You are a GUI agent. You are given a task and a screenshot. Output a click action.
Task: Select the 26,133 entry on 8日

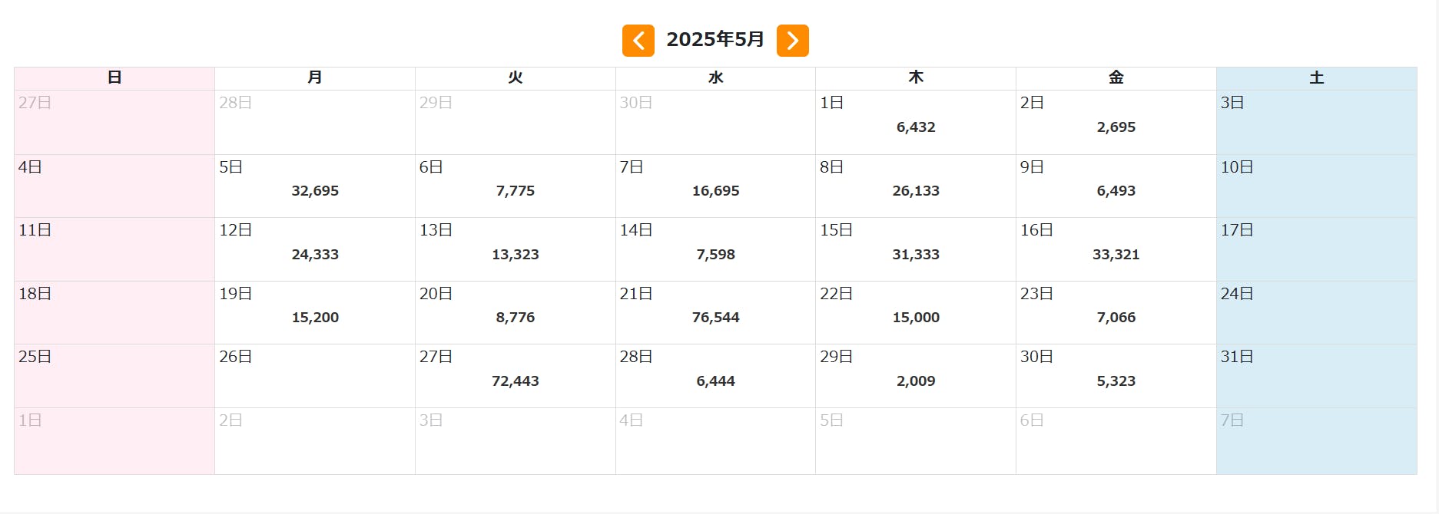(x=915, y=191)
